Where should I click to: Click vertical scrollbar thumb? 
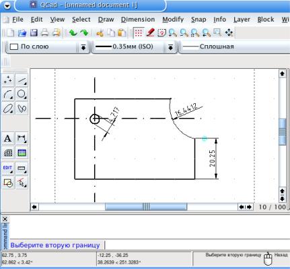(282, 131)
